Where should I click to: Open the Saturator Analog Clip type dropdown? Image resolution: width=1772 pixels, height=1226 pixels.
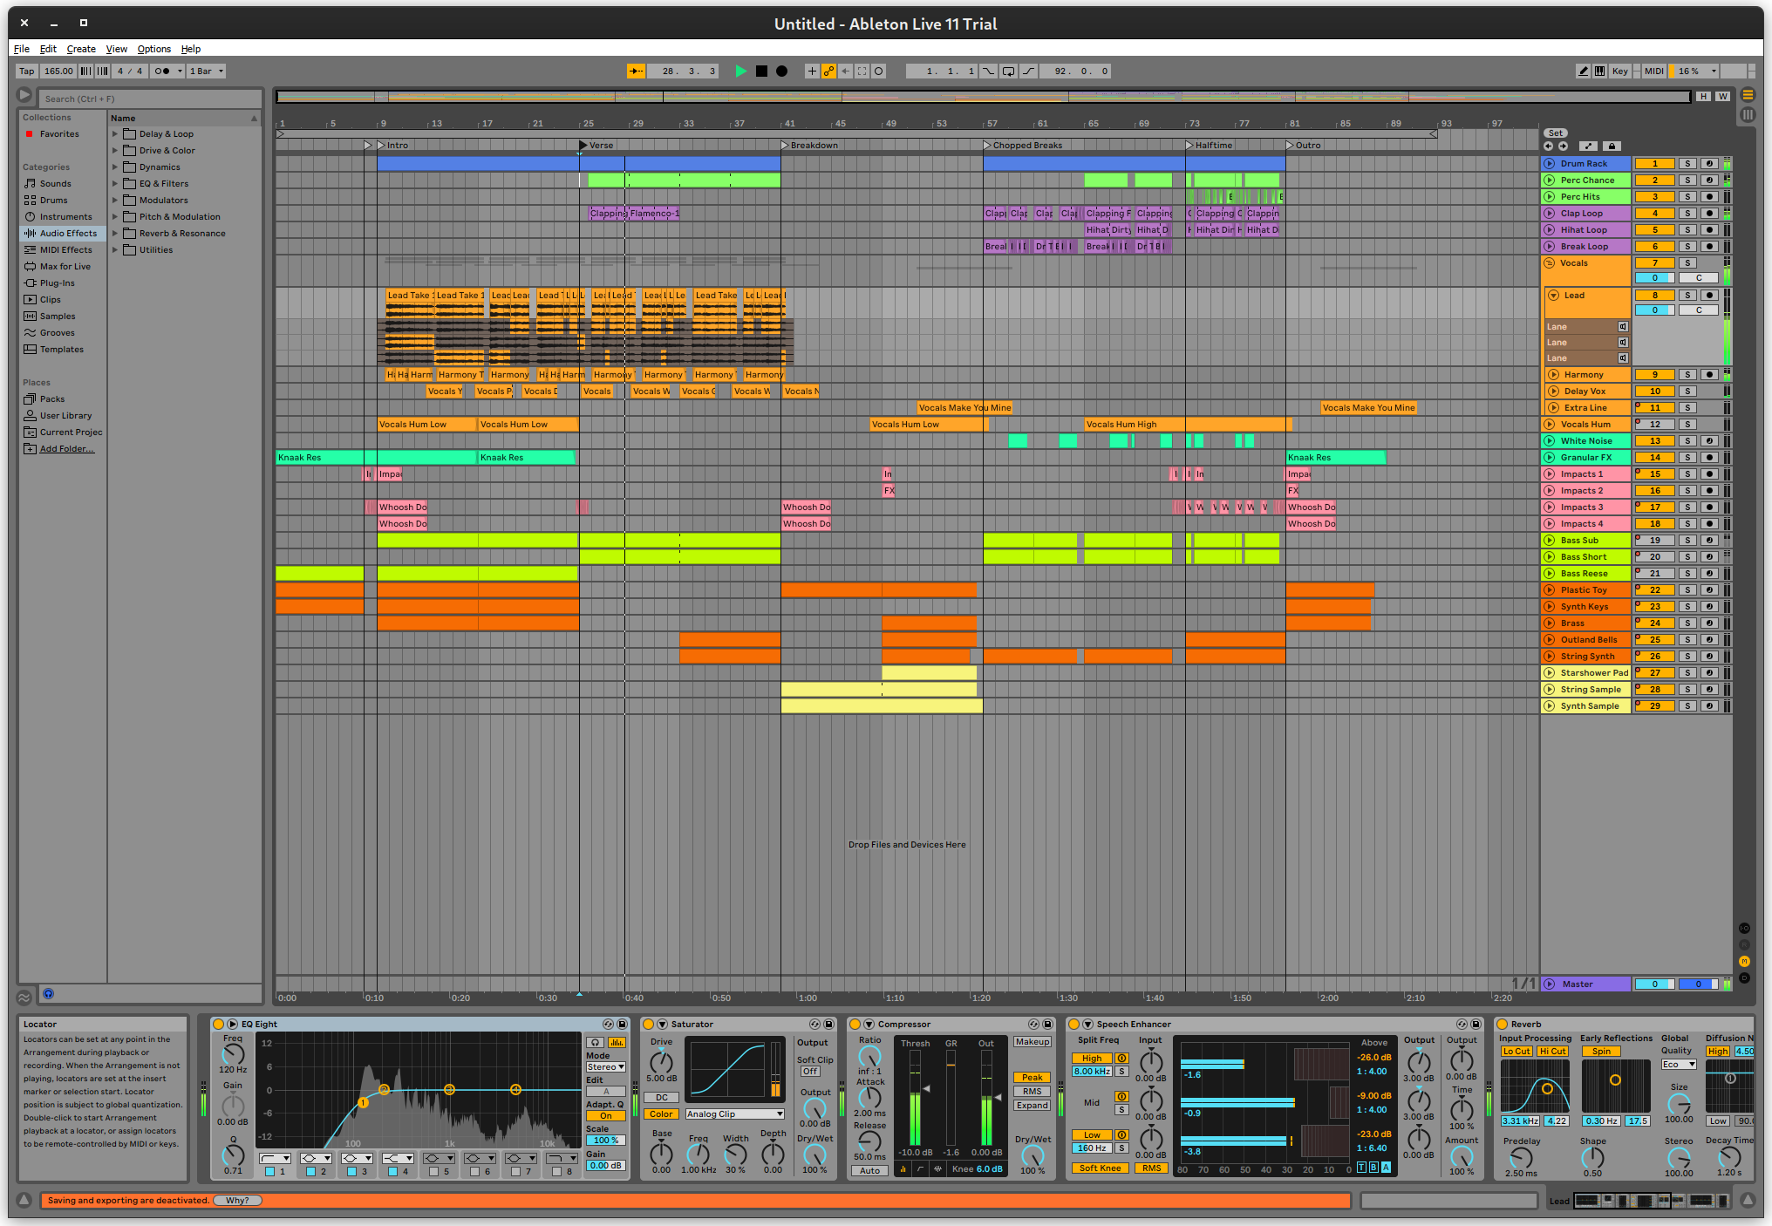[x=734, y=1114]
